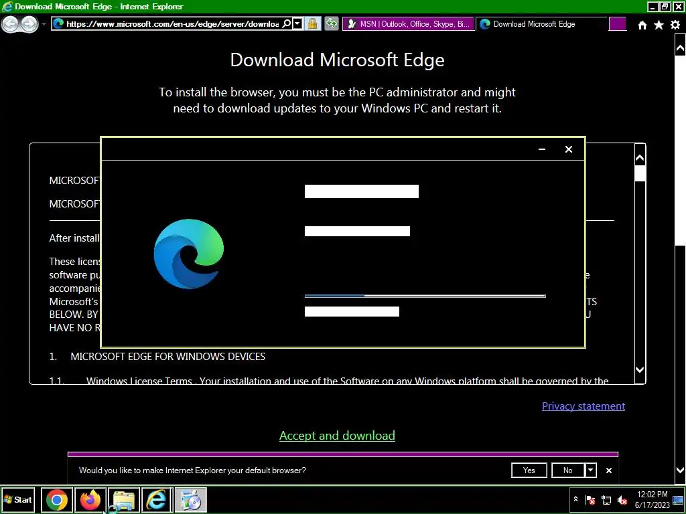Minimize the Edge installer dialog
This screenshot has width=686, height=514.
[541, 149]
